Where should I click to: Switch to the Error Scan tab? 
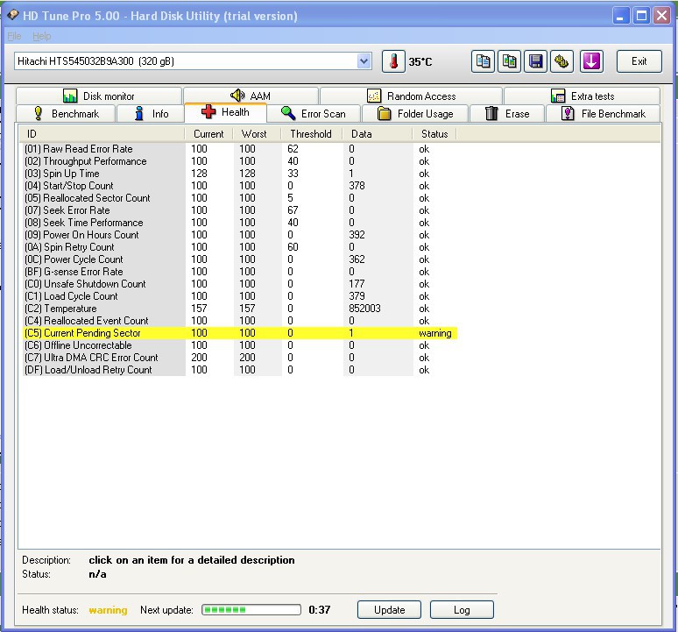(x=314, y=113)
